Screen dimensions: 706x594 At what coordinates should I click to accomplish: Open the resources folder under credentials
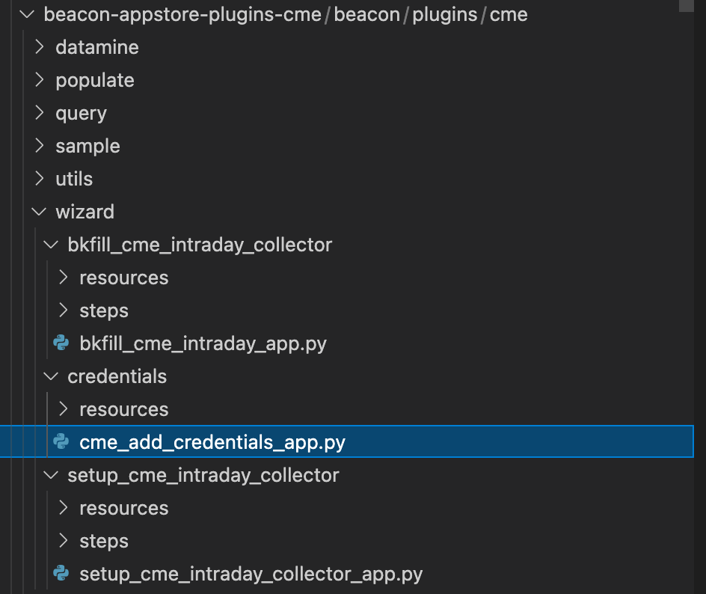point(124,409)
